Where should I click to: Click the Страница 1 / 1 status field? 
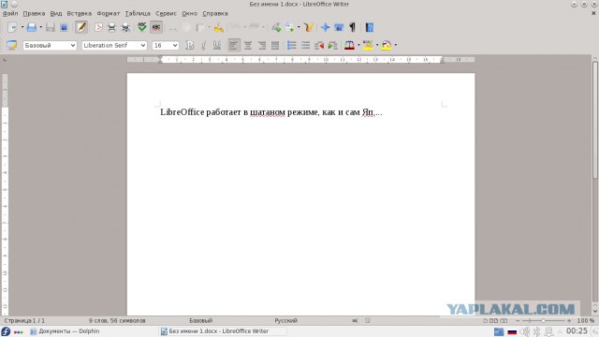(x=24, y=320)
